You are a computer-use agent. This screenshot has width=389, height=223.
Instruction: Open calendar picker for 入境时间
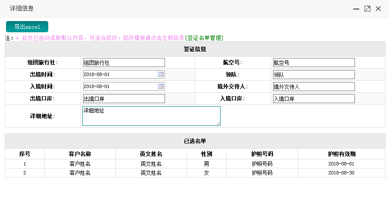click(161, 86)
